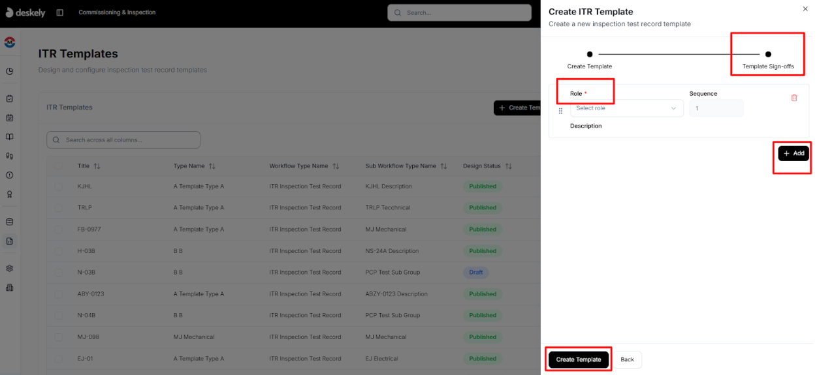Click the 'FB-0977' title cell
Viewport: 817px width, 375px height.
point(89,230)
